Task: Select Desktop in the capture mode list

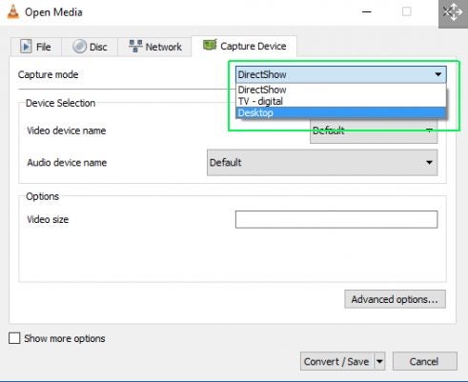Action: [341, 112]
